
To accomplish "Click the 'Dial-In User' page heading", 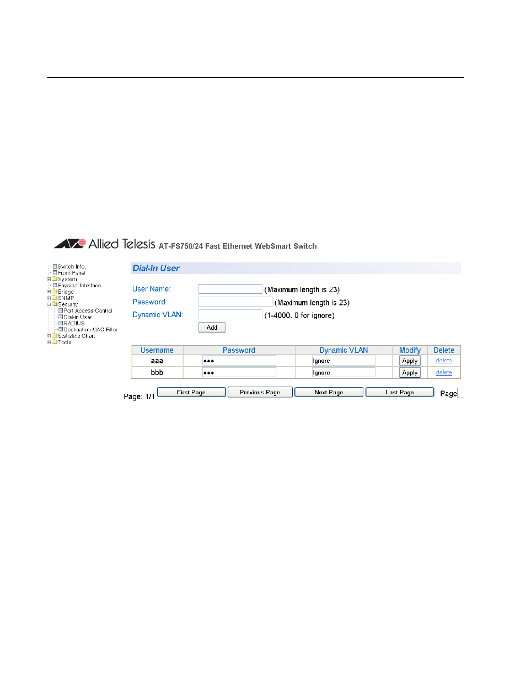I will pos(156,268).
